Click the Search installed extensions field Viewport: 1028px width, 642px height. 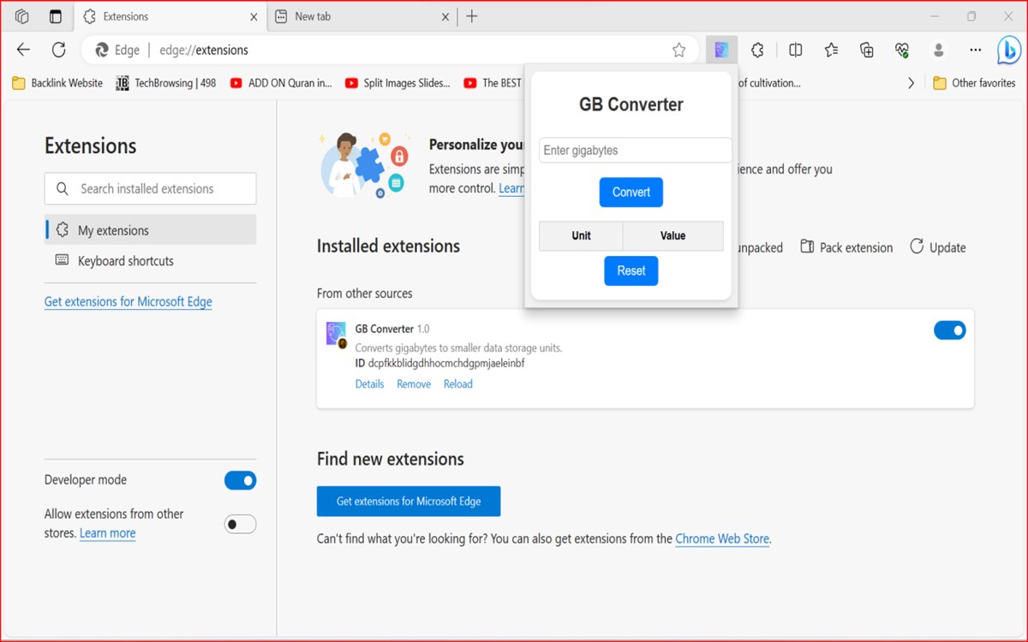(x=150, y=188)
